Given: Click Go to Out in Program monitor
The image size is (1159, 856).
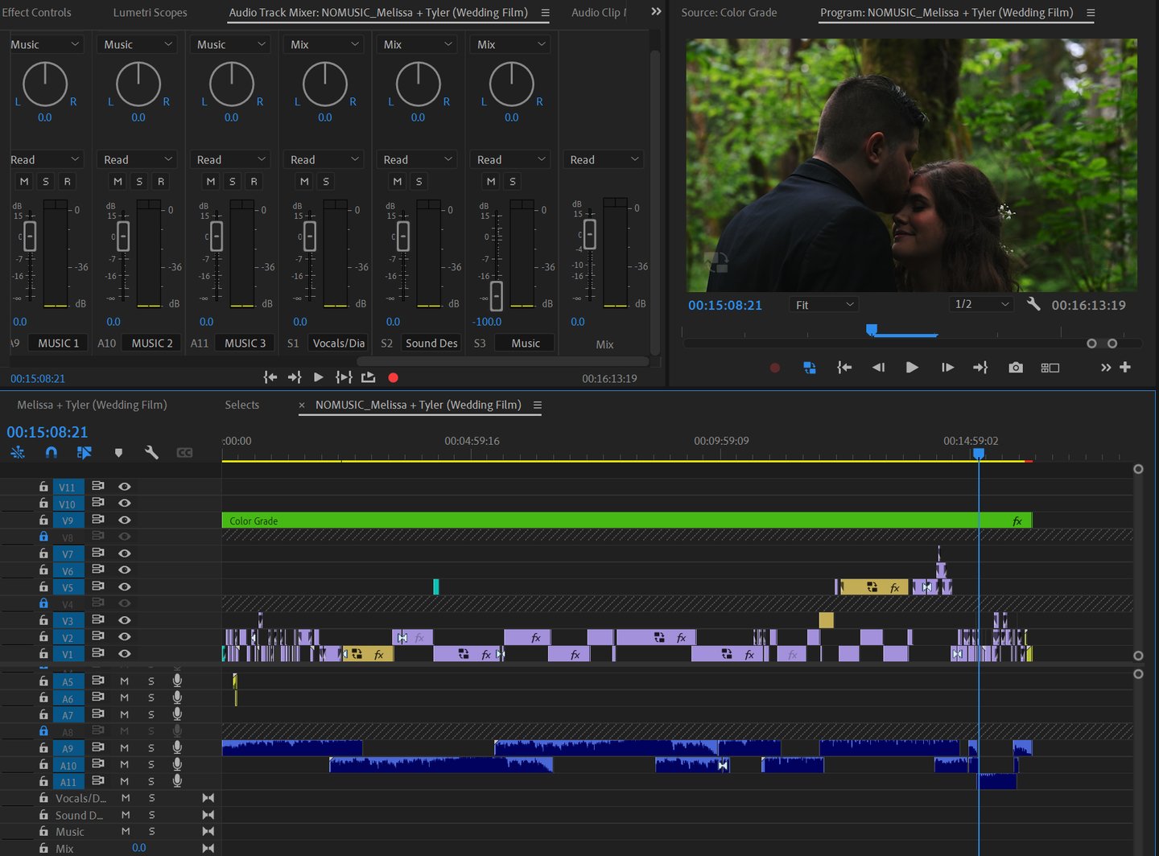Looking at the screenshot, I should coord(980,368).
